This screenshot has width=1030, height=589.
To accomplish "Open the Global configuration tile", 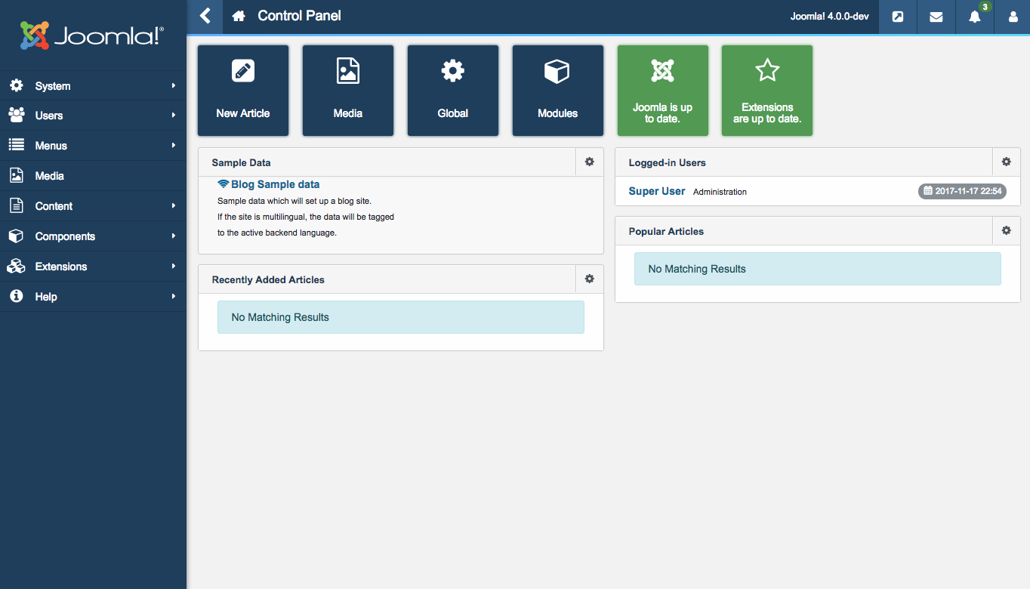I will coord(453,91).
